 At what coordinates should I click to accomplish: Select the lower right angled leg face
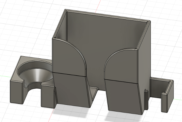click(x=123, y=97)
